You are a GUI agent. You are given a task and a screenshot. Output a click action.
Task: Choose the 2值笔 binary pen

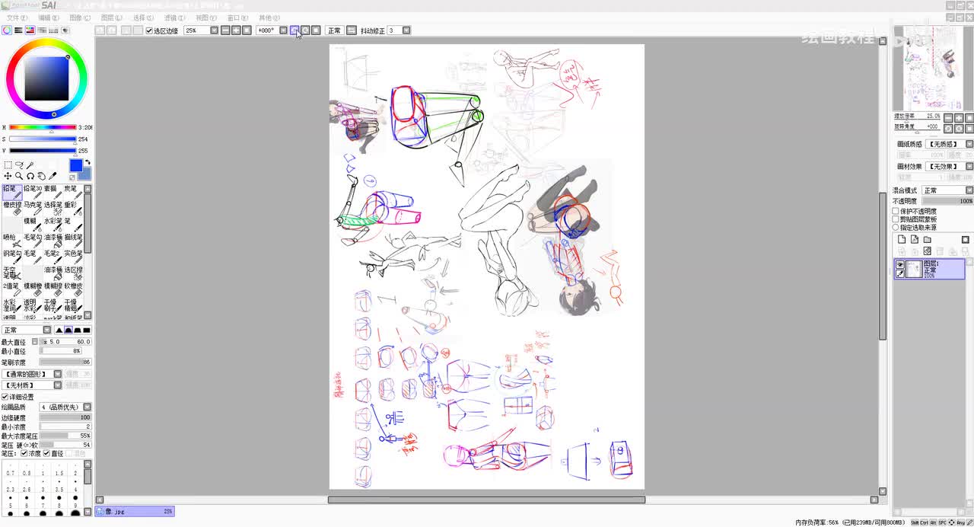(12, 289)
